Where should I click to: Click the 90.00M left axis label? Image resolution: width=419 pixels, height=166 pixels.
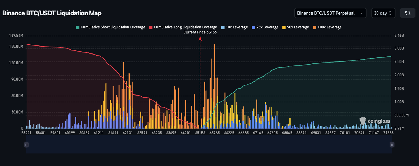point(18,79)
